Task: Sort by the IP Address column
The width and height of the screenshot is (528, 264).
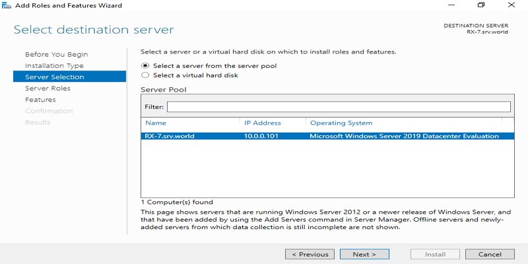Action: (262, 123)
